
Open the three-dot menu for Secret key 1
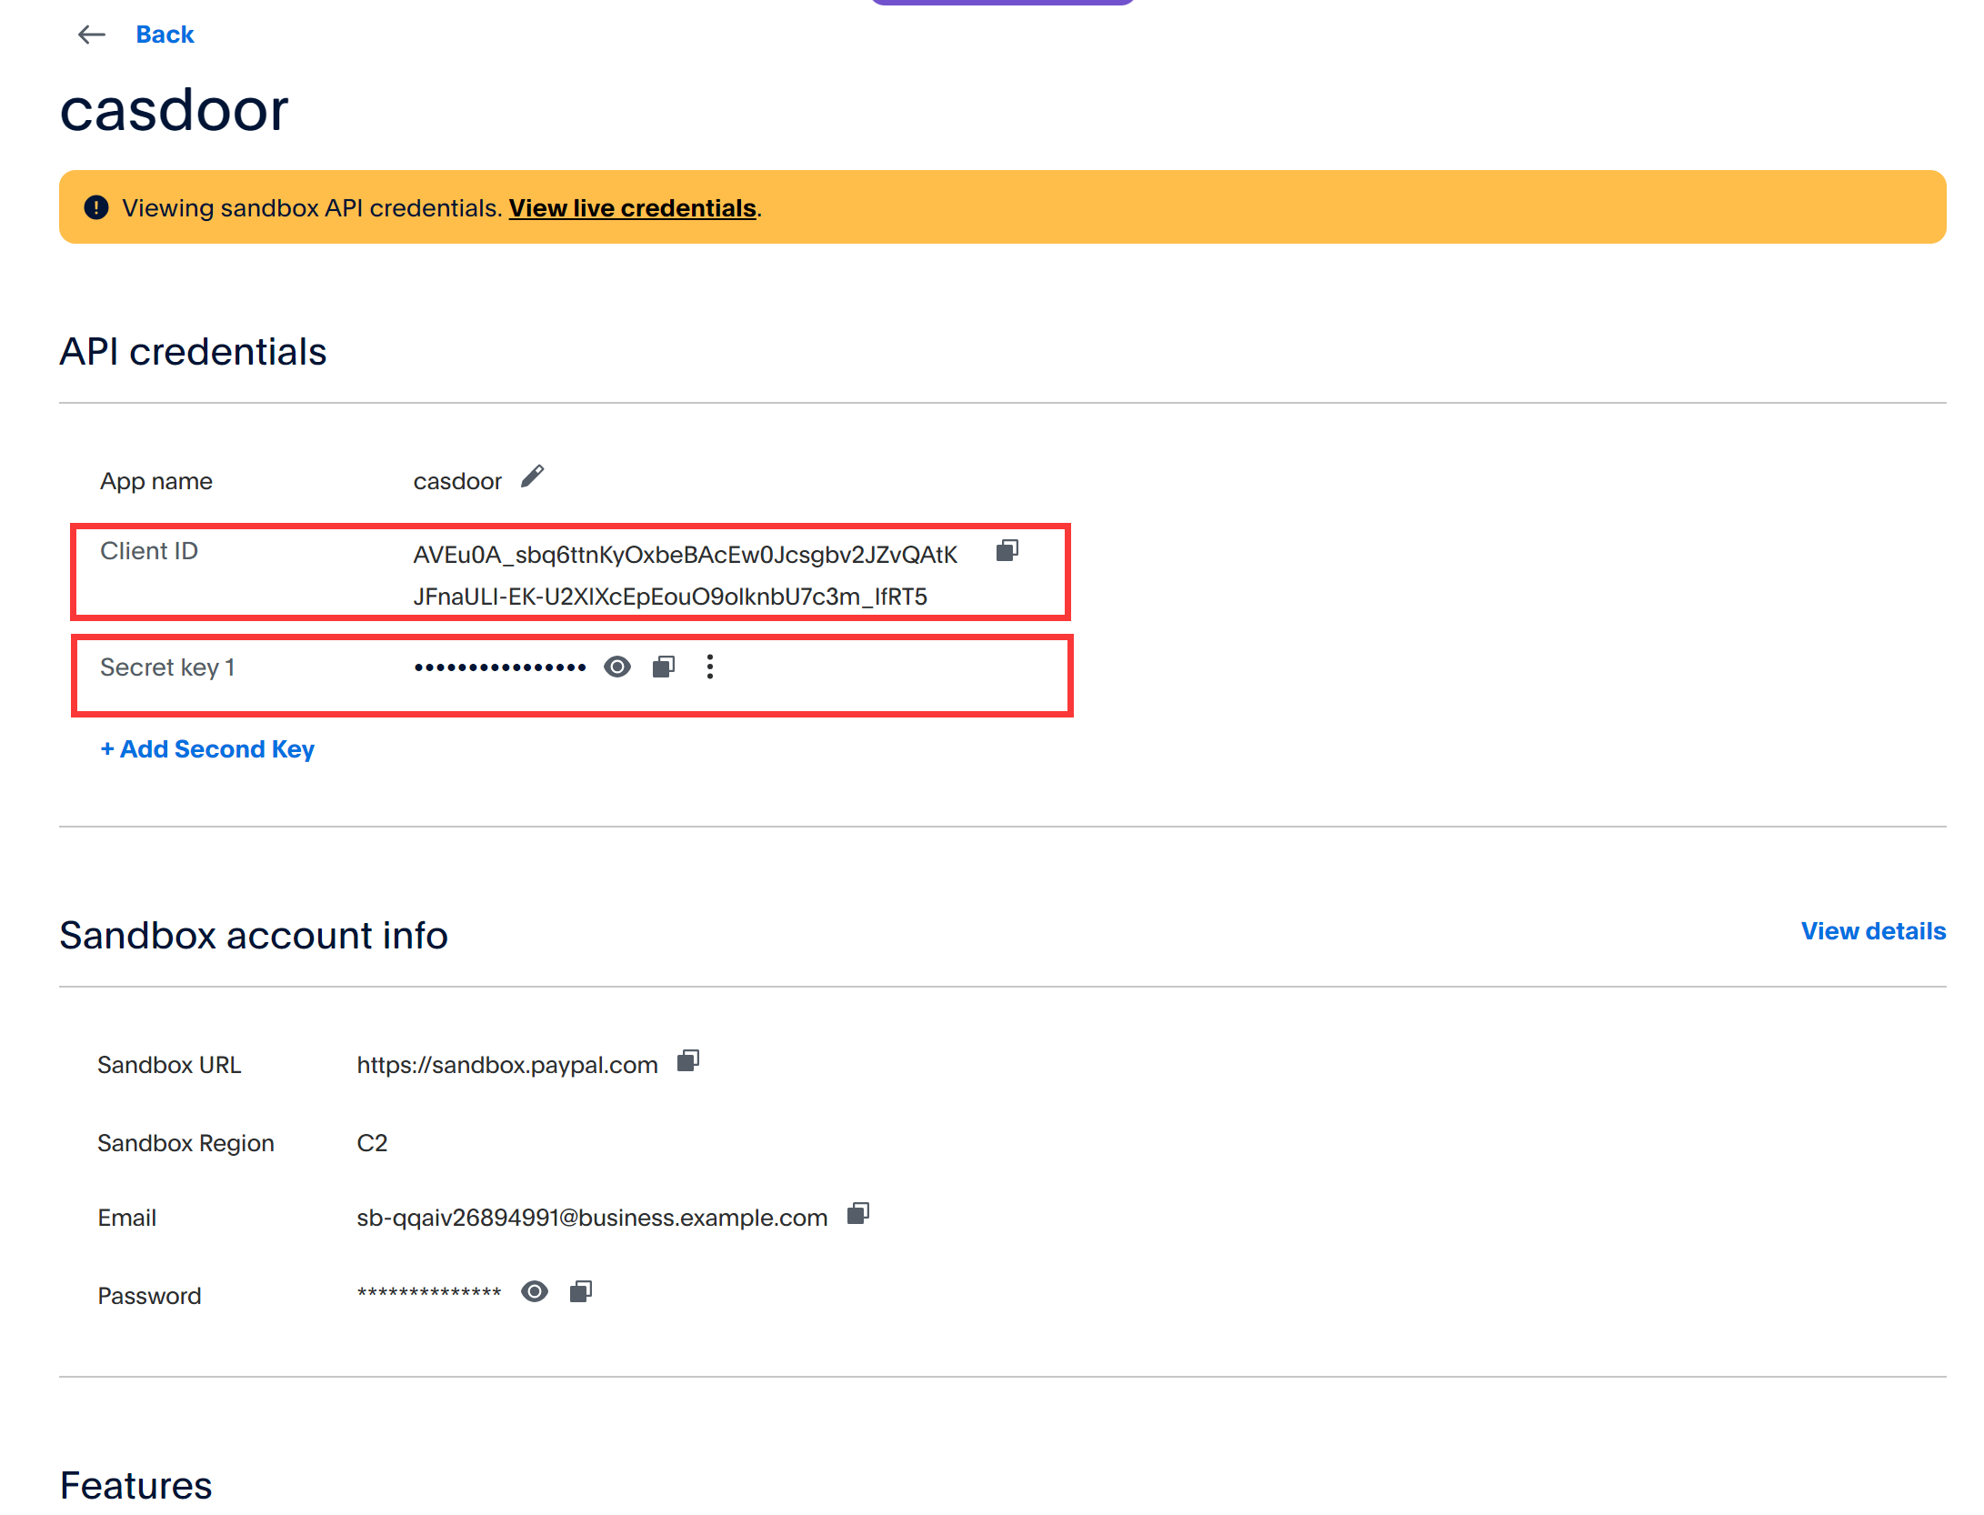(x=710, y=667)
